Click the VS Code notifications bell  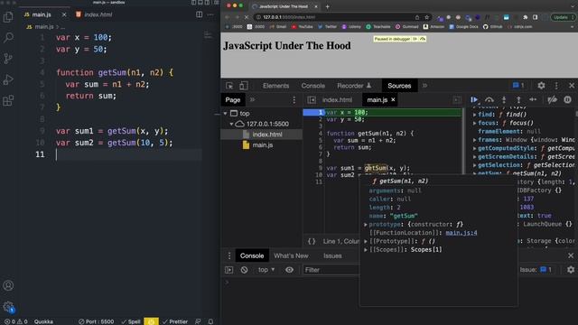(x=210, y=321)
